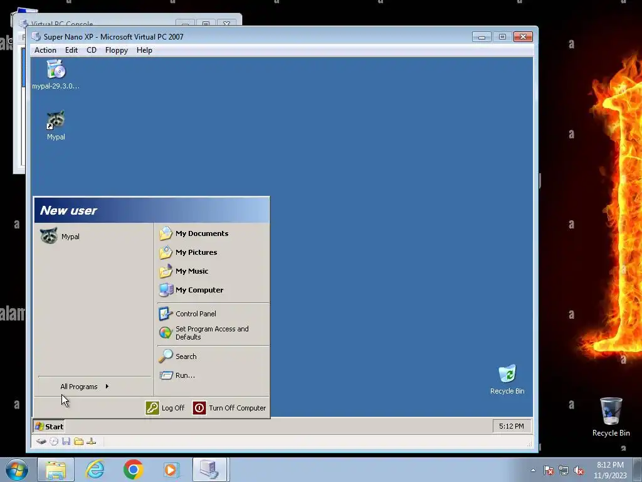
Task: Open the Help menu in Virtual PC
Action: (x=144, y=50)
